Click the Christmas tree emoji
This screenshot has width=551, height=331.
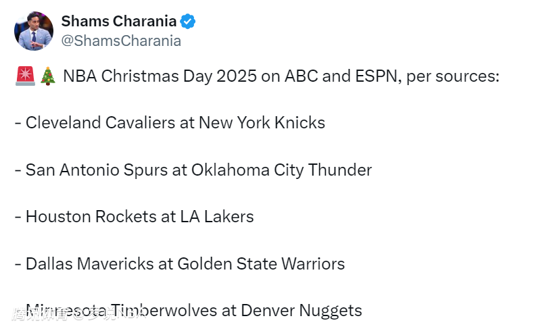(x=48, y=76)
